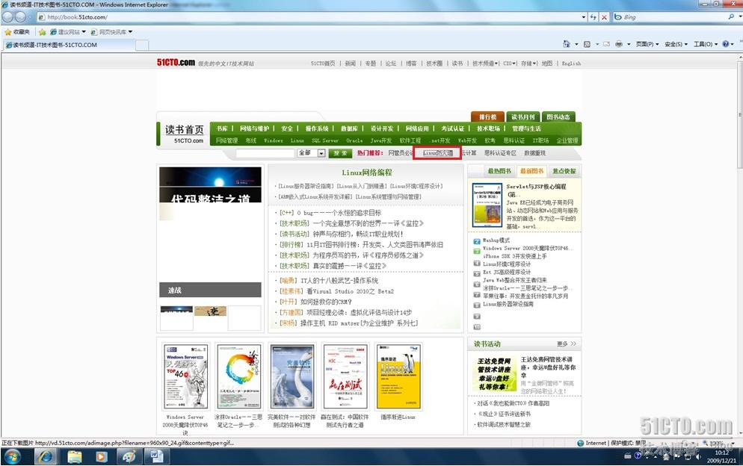Click the Paint palette taskbar icon
The height and width of the screenshot is (466, 743).
(129, 456)
